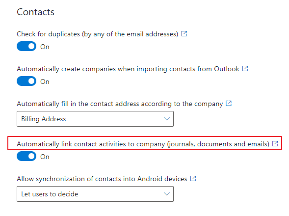Click external link icon next to contact address setting
The height and width of the screenshot is (216, 289).
pyautogui.click(x=229, y=104)
